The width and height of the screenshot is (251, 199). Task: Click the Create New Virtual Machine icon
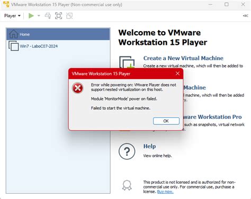pyautogui.click(x=127, y=62)
